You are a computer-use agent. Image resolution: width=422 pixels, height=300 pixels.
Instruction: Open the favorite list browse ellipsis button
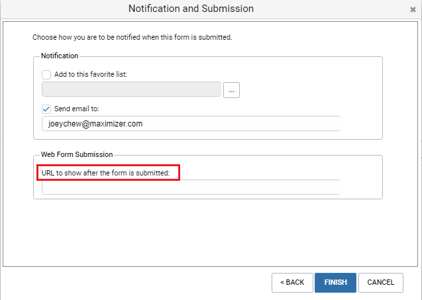[x=231, y=90]
